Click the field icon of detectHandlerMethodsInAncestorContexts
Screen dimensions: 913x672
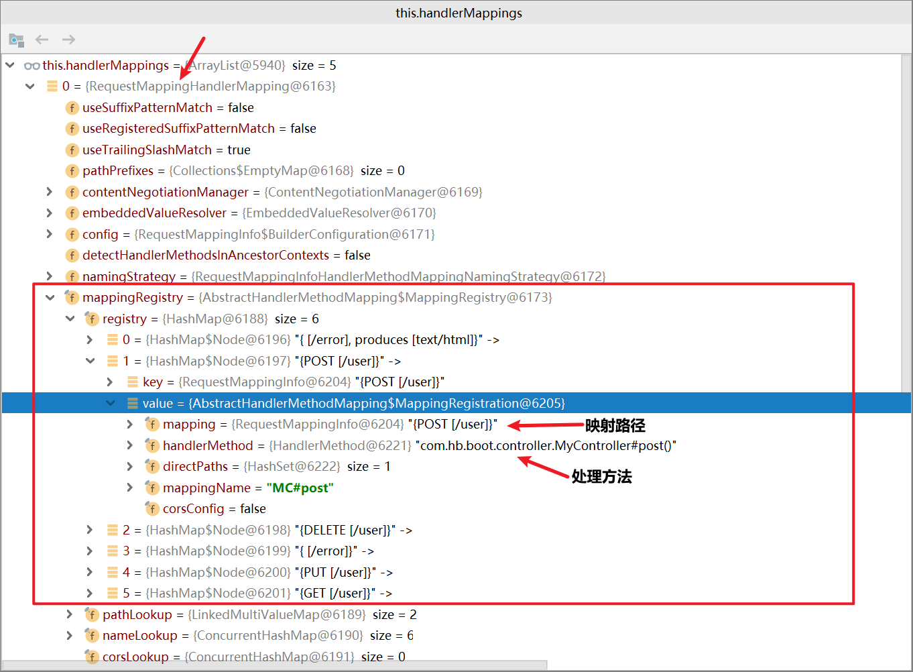pyautogui.click(x=72, y=256)
